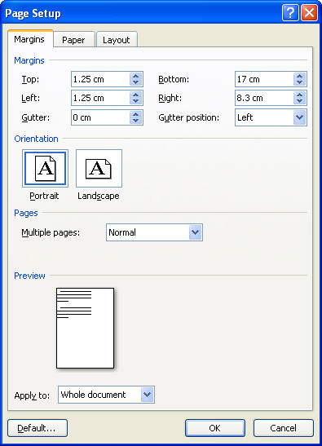Open the Gutter position dropdown
Screen dimensions: 322x446
click(299, 117)
